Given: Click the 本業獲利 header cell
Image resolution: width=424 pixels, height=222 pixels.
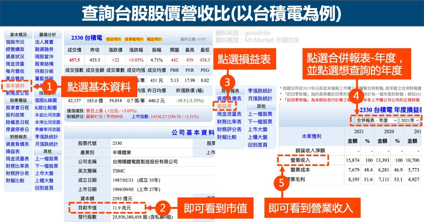Looking at the screenshot, I should pyautogui.click(x=312, y=136).
